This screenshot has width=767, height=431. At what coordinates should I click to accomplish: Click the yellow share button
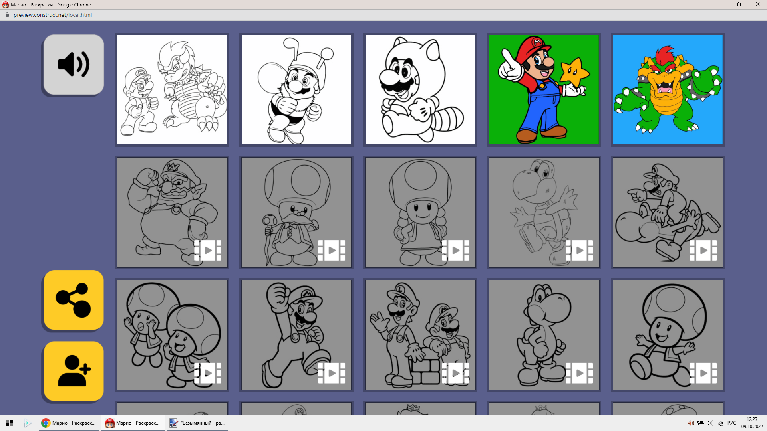(x=74, y=300)
